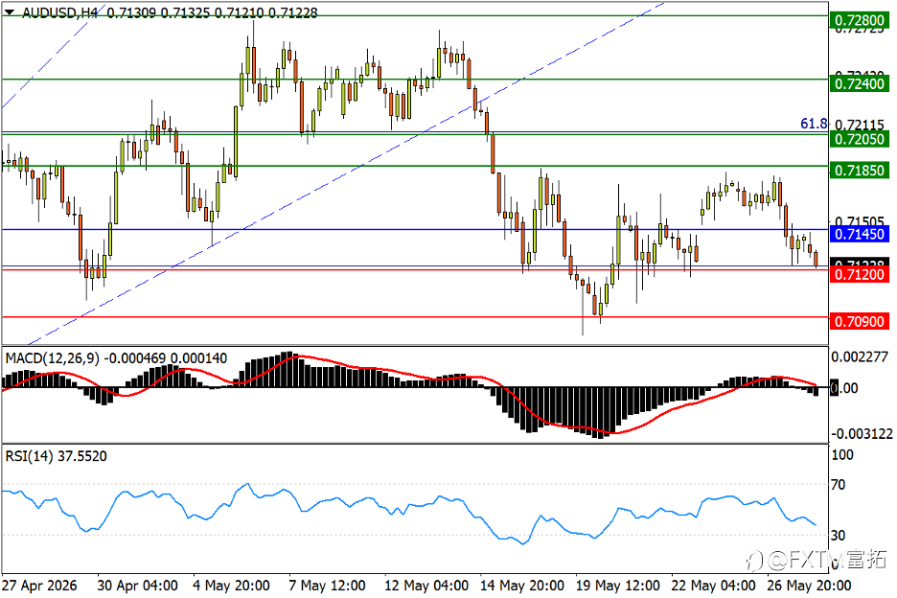Click the 26 May 20:00 time marker

809,586
